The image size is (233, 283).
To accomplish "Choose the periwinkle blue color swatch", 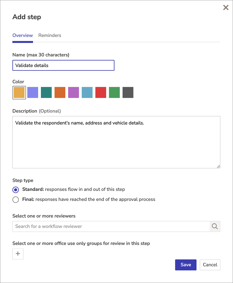I will (33, 93).
